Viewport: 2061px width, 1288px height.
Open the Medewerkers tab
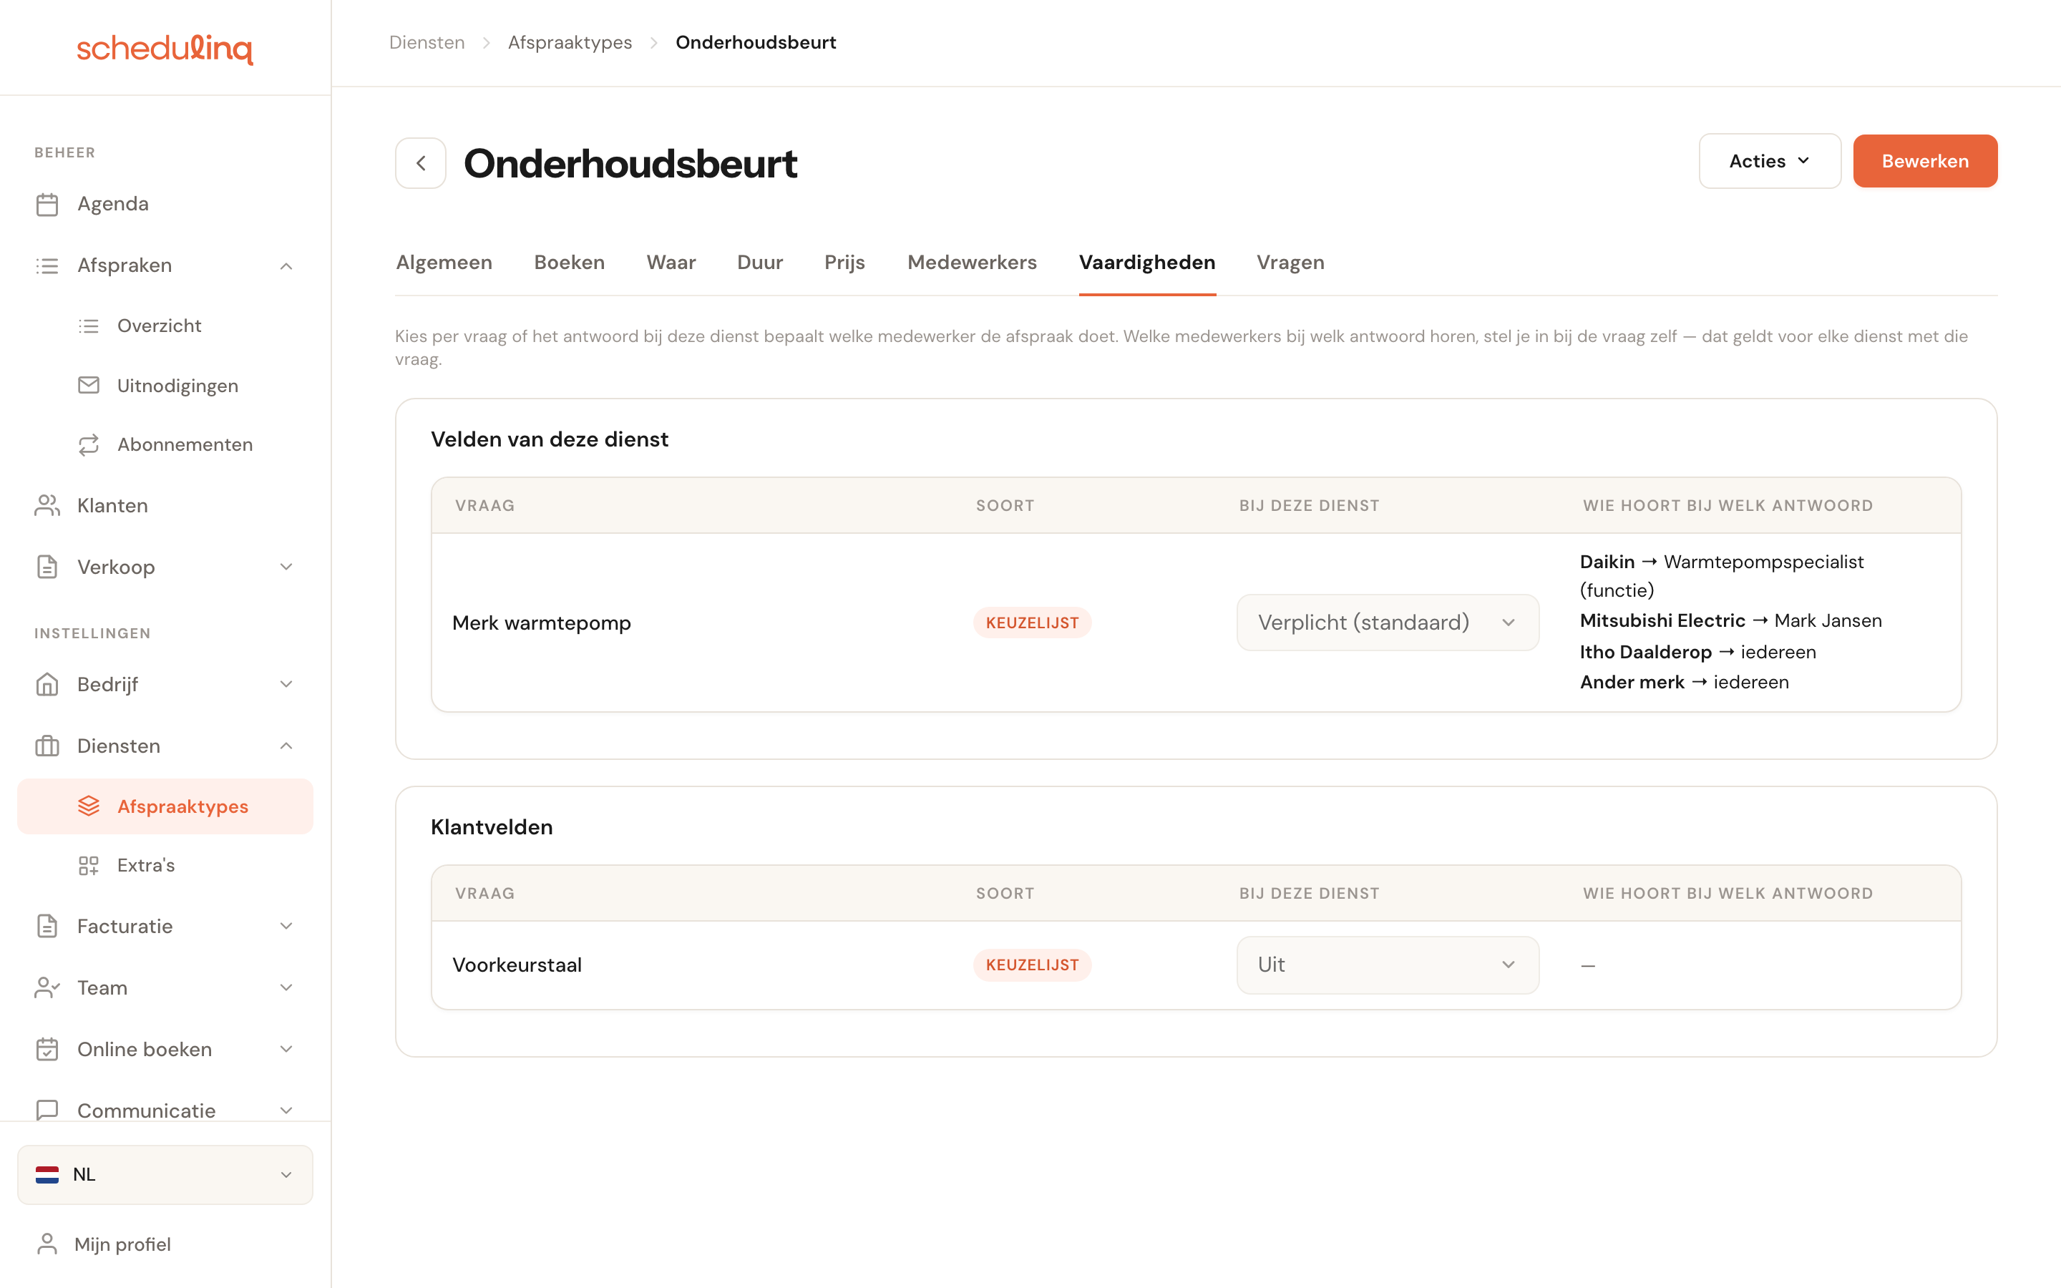(972, 263)
